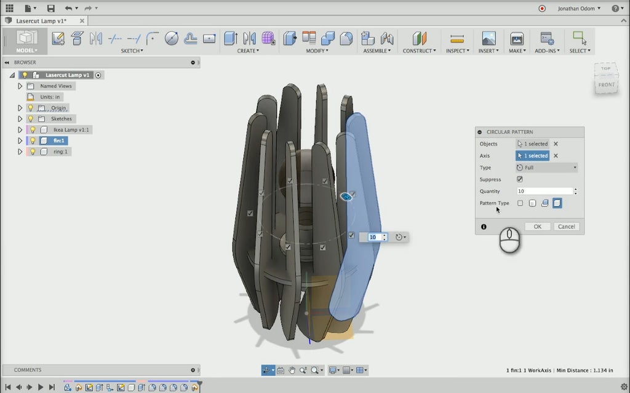
Task: Expand the Named Views tree node
Action: tap(20, 86)
